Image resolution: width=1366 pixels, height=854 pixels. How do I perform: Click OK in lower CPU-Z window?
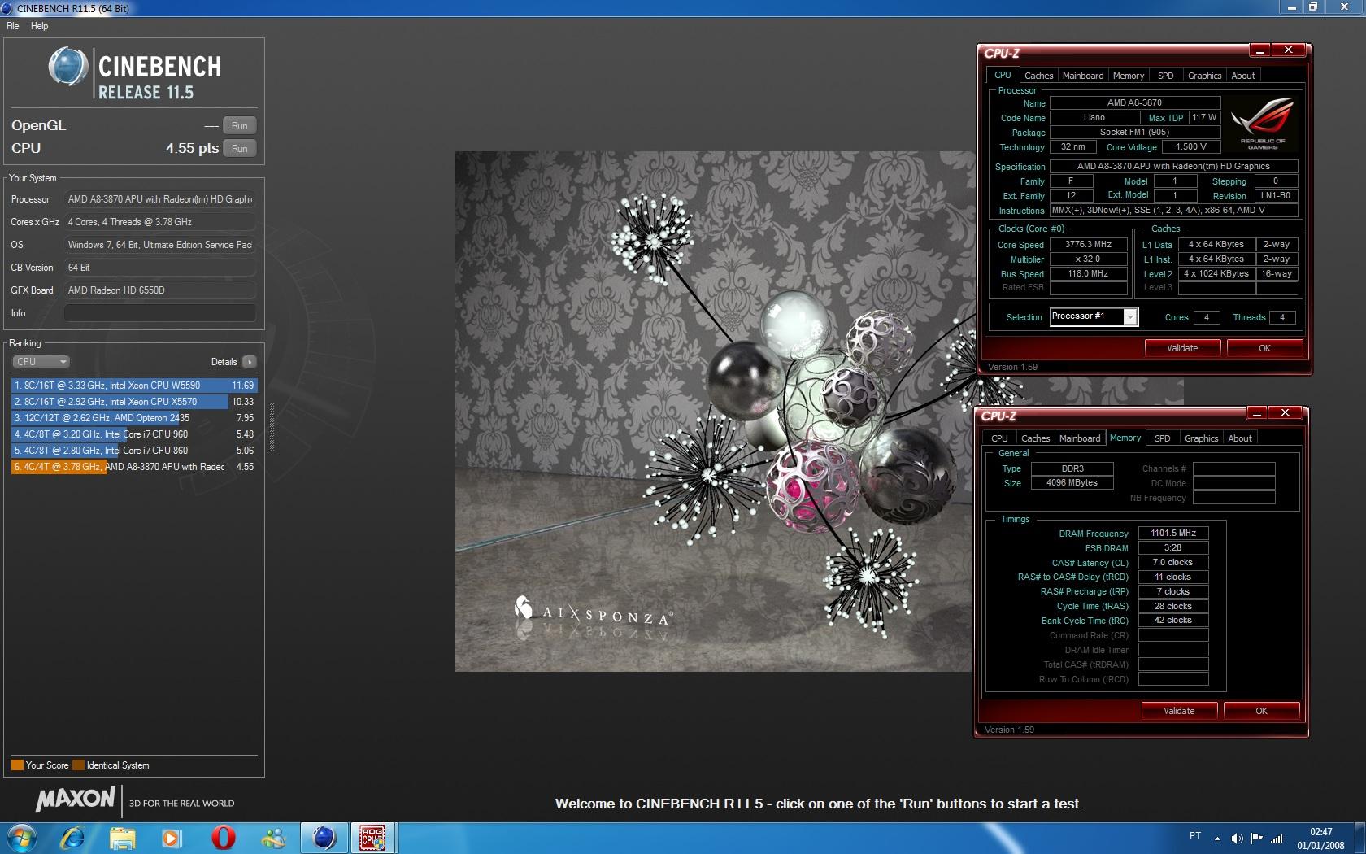pyautogui.click(x=1261, y=711)
